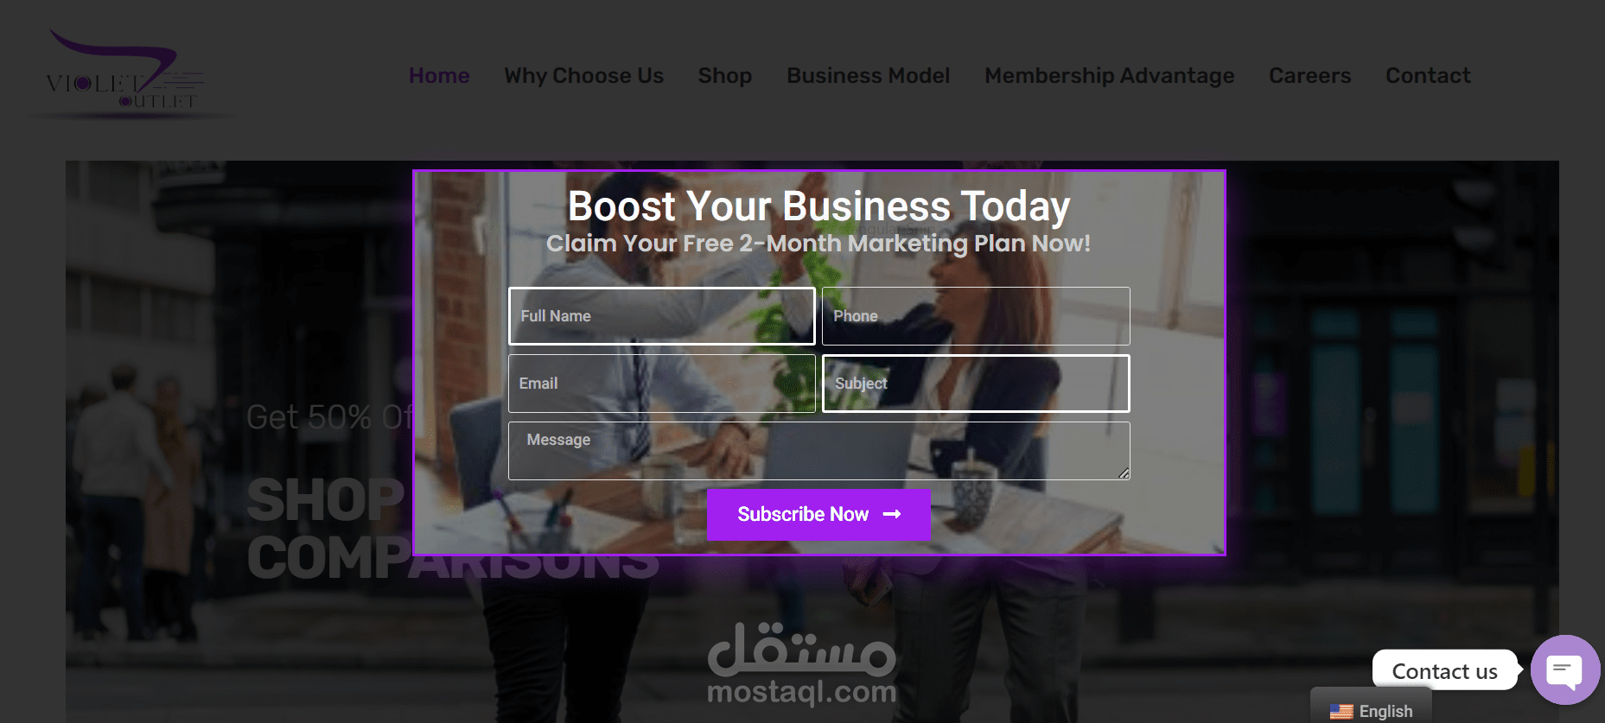Focus the Full Name field
1605x723 pixels.
coord(662,316)
